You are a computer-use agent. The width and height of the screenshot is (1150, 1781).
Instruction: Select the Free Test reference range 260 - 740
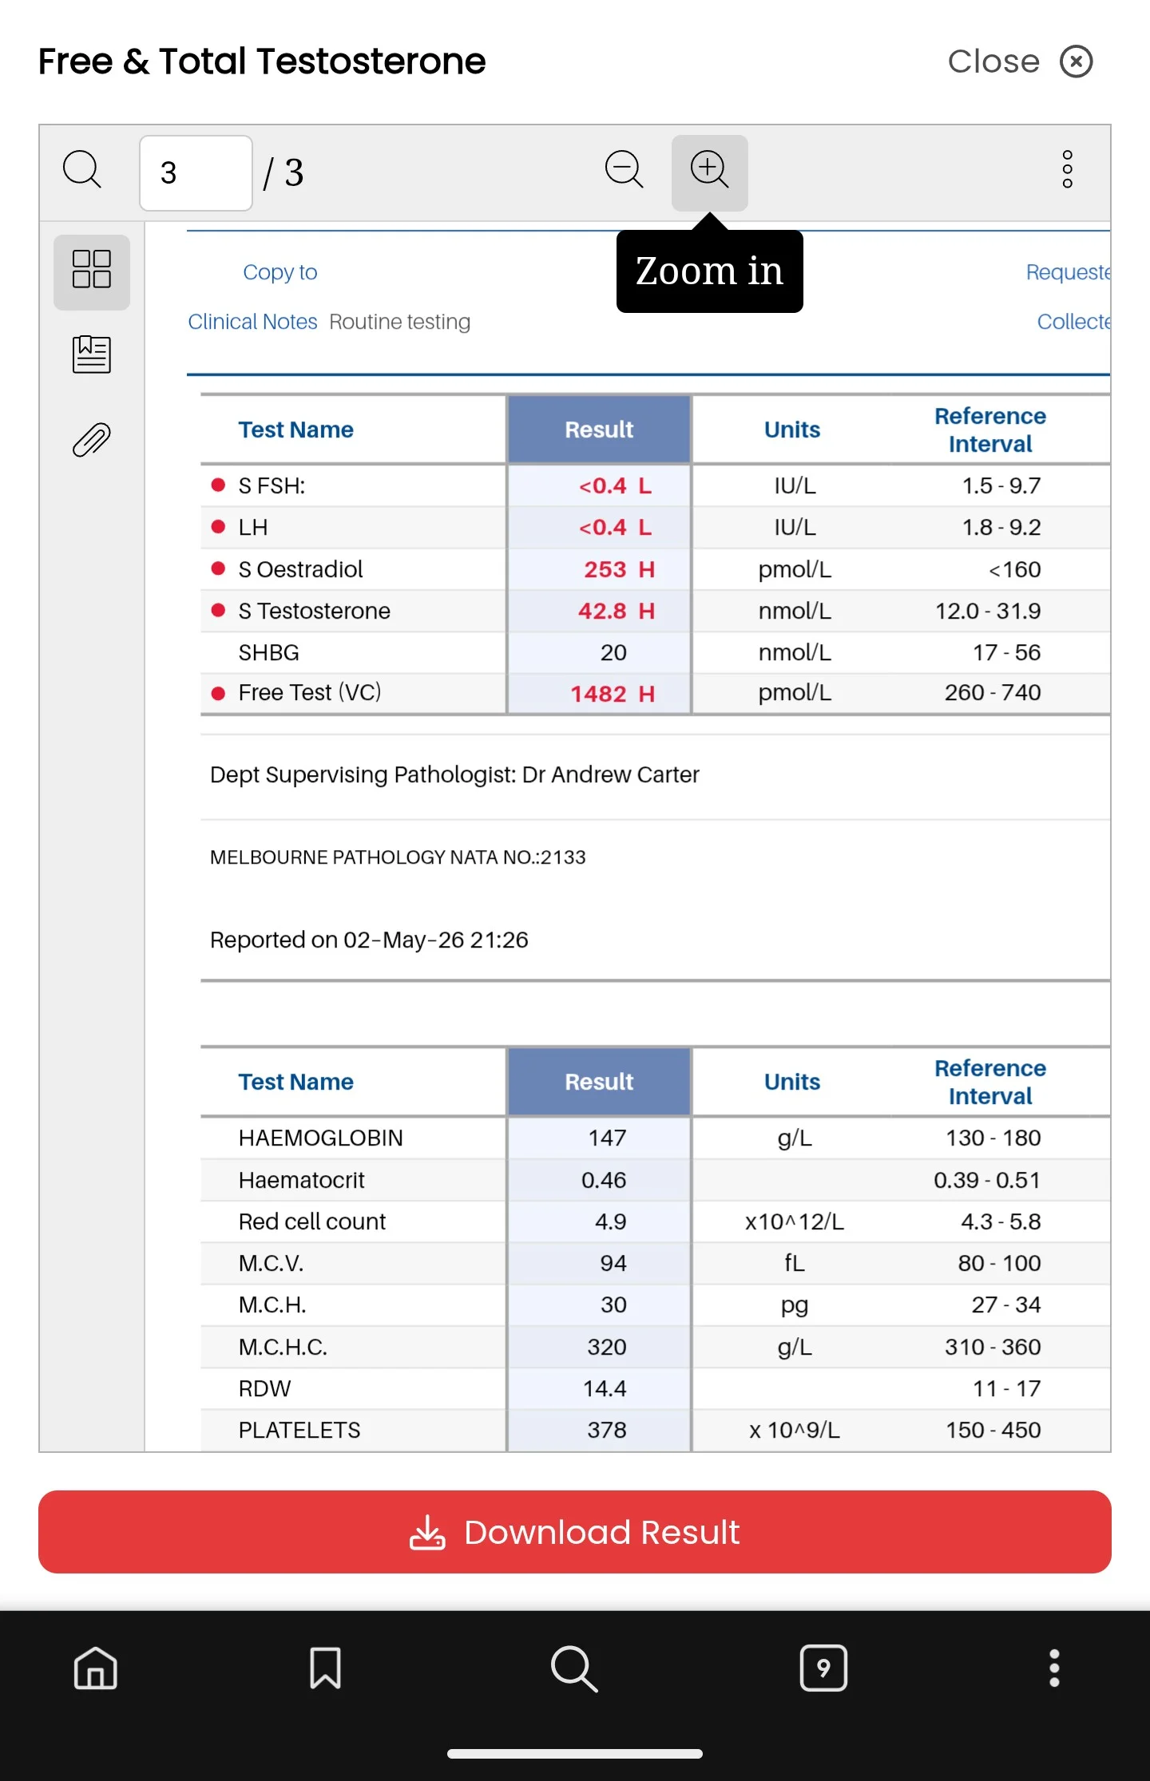coord(993,693)
